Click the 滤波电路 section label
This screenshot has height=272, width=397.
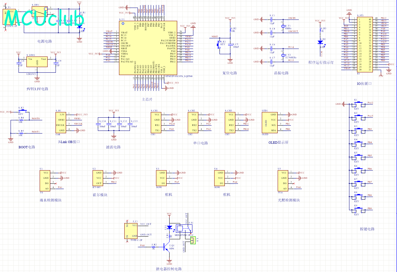click(113, 147)
